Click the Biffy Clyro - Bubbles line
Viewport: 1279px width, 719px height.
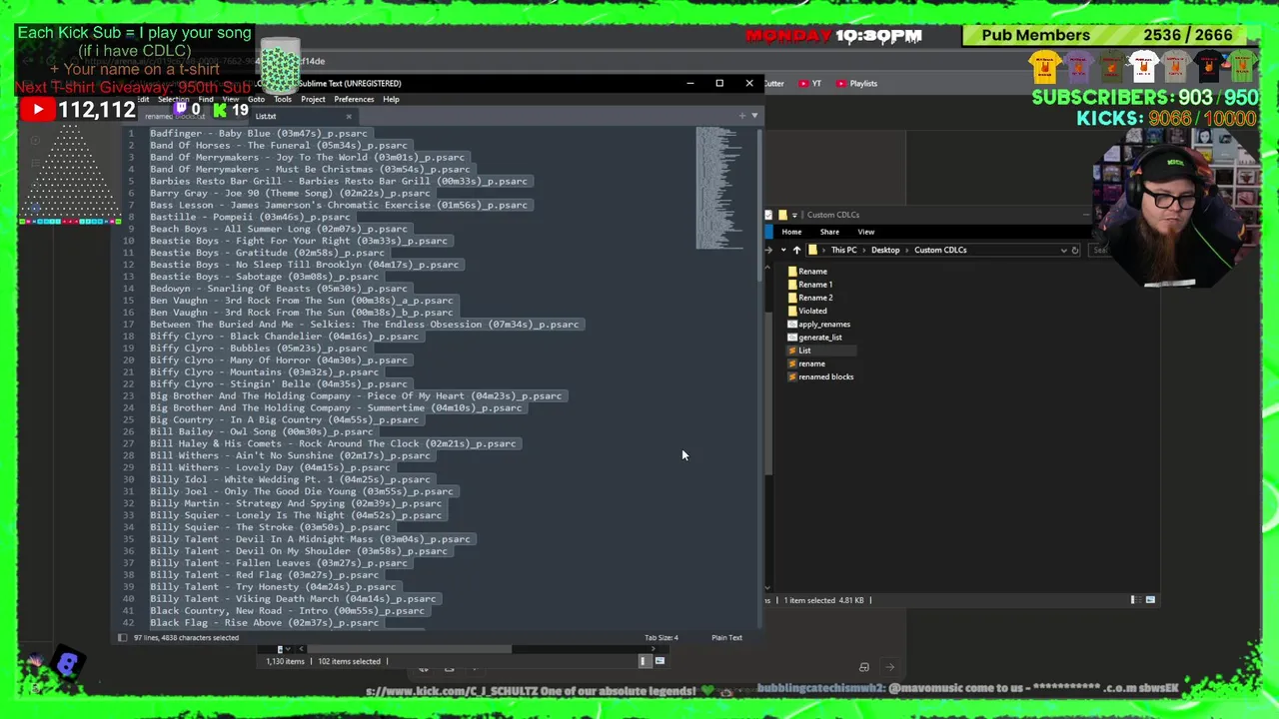click(x=259, y=349)
